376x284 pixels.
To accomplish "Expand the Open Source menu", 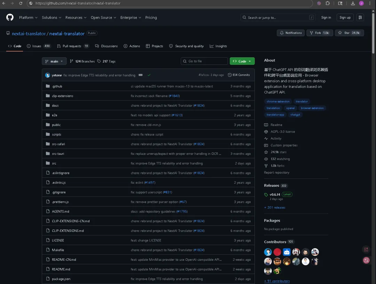I will pyautogui.click(x=103, y=17).
